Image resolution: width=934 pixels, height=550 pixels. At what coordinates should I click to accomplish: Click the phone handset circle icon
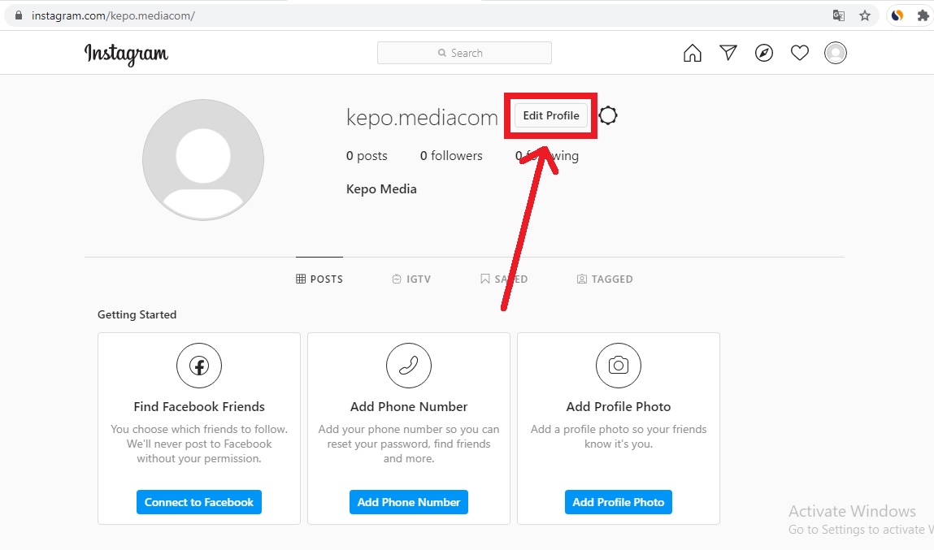409,366
